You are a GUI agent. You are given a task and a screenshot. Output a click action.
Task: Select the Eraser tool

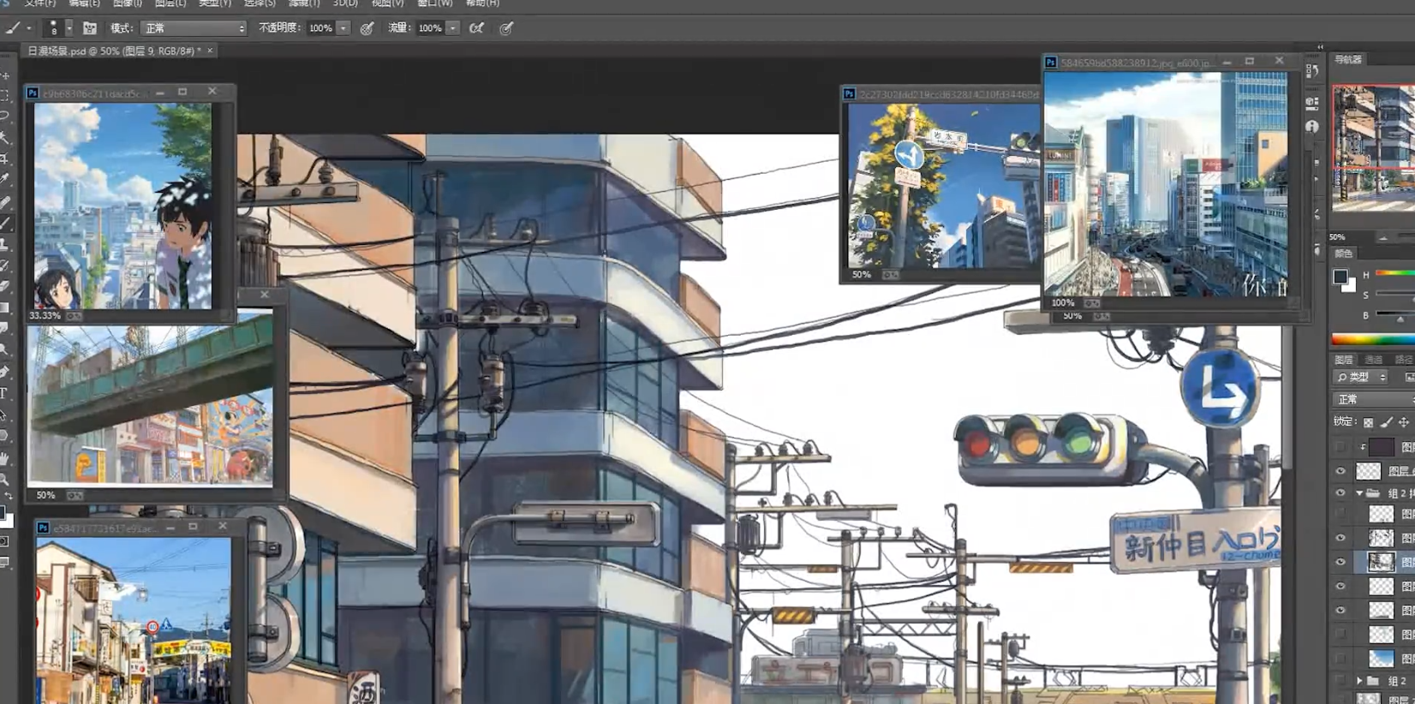pos(5,286)
